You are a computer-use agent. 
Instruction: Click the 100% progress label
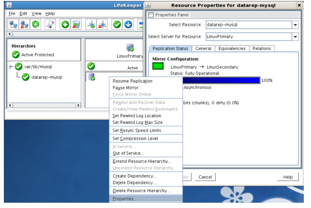[267, 81]
